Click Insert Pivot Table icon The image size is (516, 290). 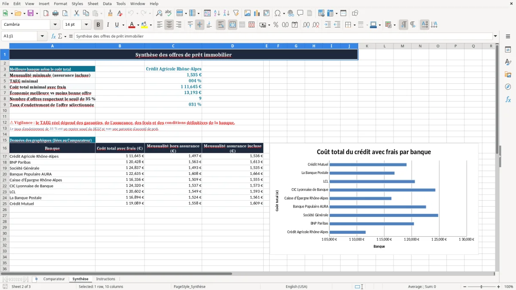pos(266,13)
